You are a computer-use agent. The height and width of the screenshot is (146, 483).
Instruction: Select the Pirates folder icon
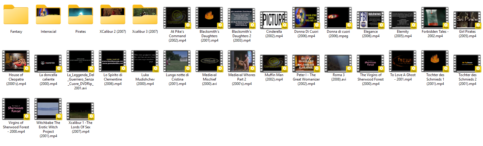coord(80,14)
